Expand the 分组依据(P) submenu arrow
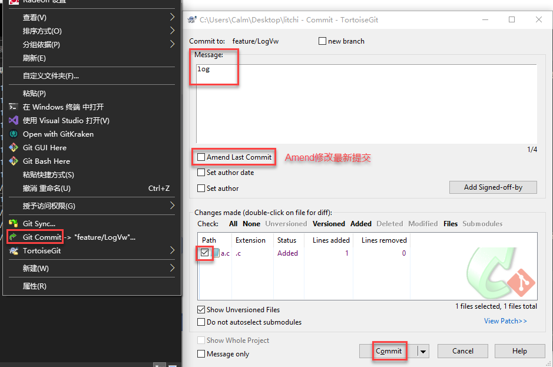 pyautogui.click(x=172, y=44)
